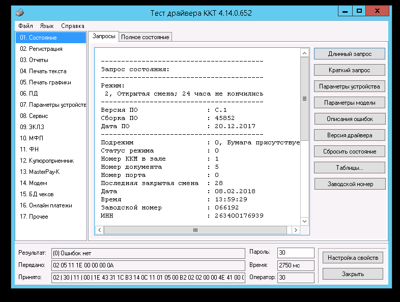Click the Дата ПО value 20.12.2017
The image size is (400, 302).
point(235,126)
